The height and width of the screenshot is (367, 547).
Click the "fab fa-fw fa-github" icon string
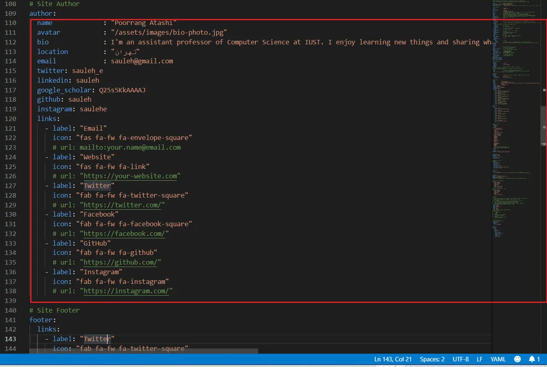click(116, 252)
